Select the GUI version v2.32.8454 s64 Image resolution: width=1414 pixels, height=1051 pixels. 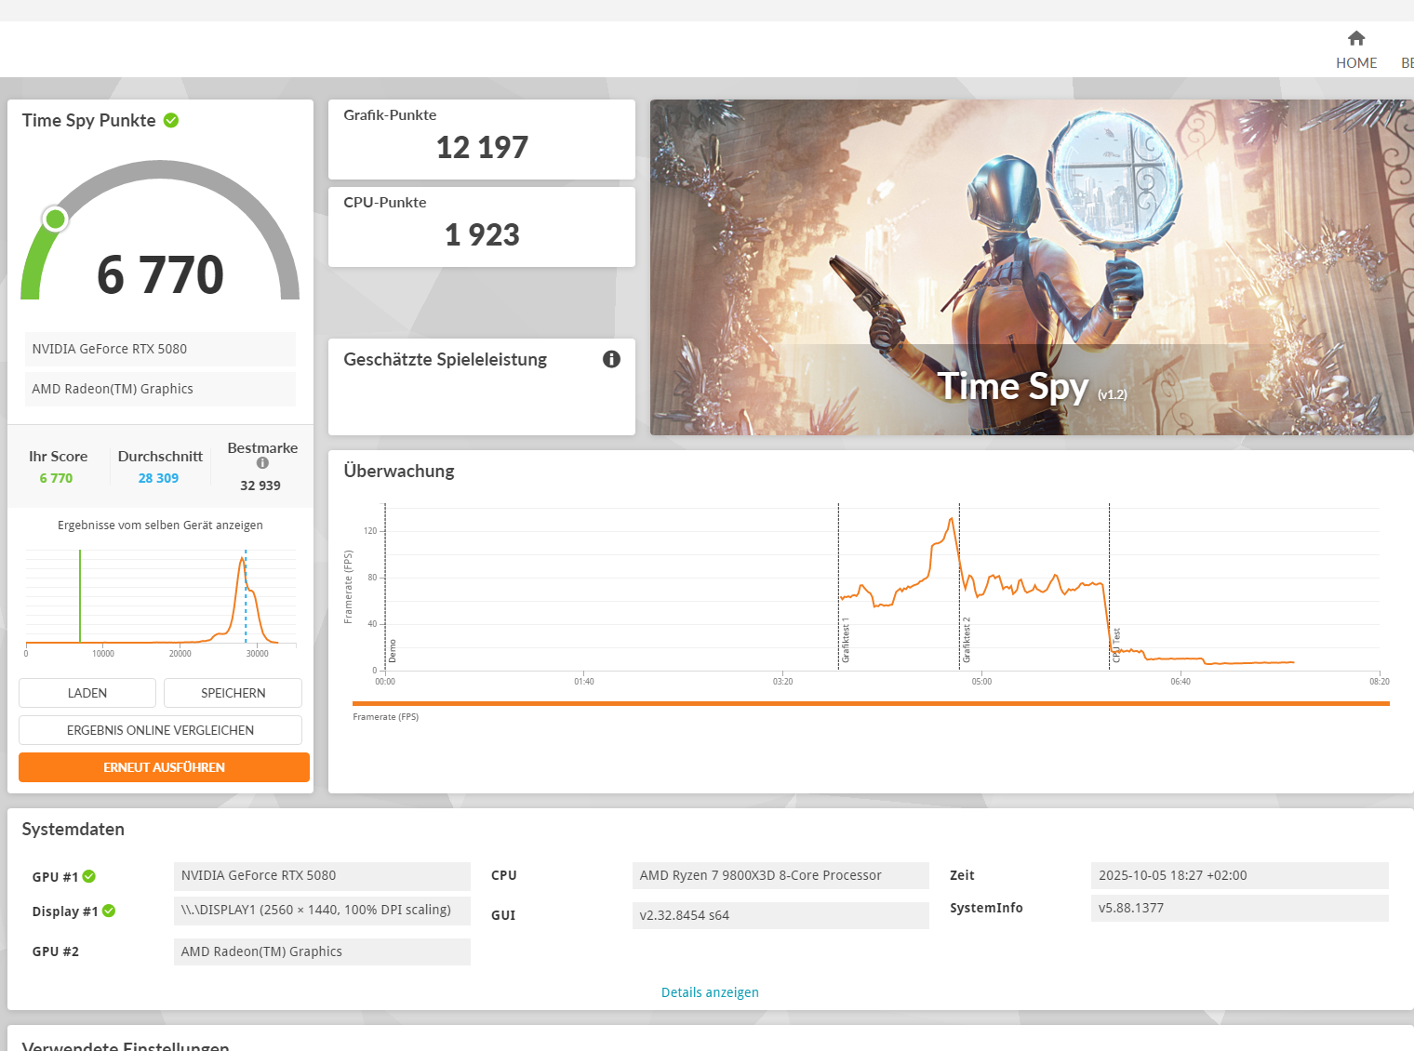tap(780, 915)
